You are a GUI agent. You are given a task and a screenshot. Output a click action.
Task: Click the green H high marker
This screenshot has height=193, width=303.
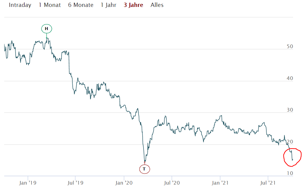[47, 29]
